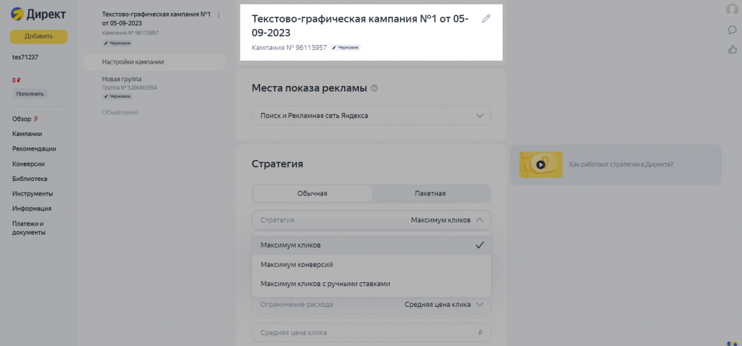
Task: Open help question mark beside Места показа рекламы
Action: (x=375, y=88)
